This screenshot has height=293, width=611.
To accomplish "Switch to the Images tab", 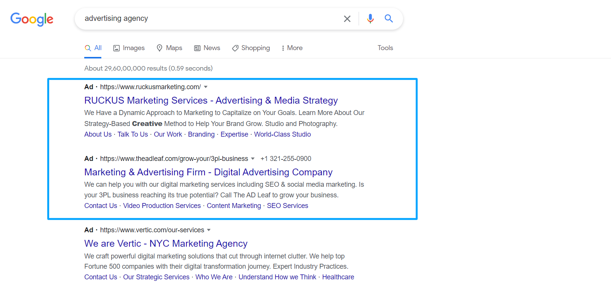I will [x=129, y=48].
